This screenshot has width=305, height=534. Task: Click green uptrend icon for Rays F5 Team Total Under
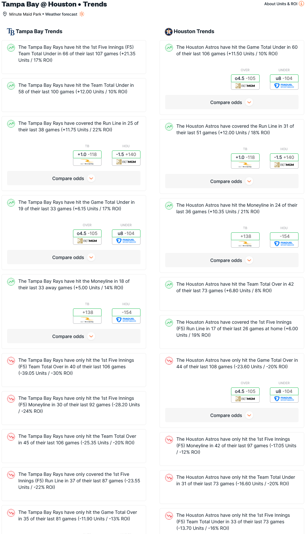click(11, 48)
